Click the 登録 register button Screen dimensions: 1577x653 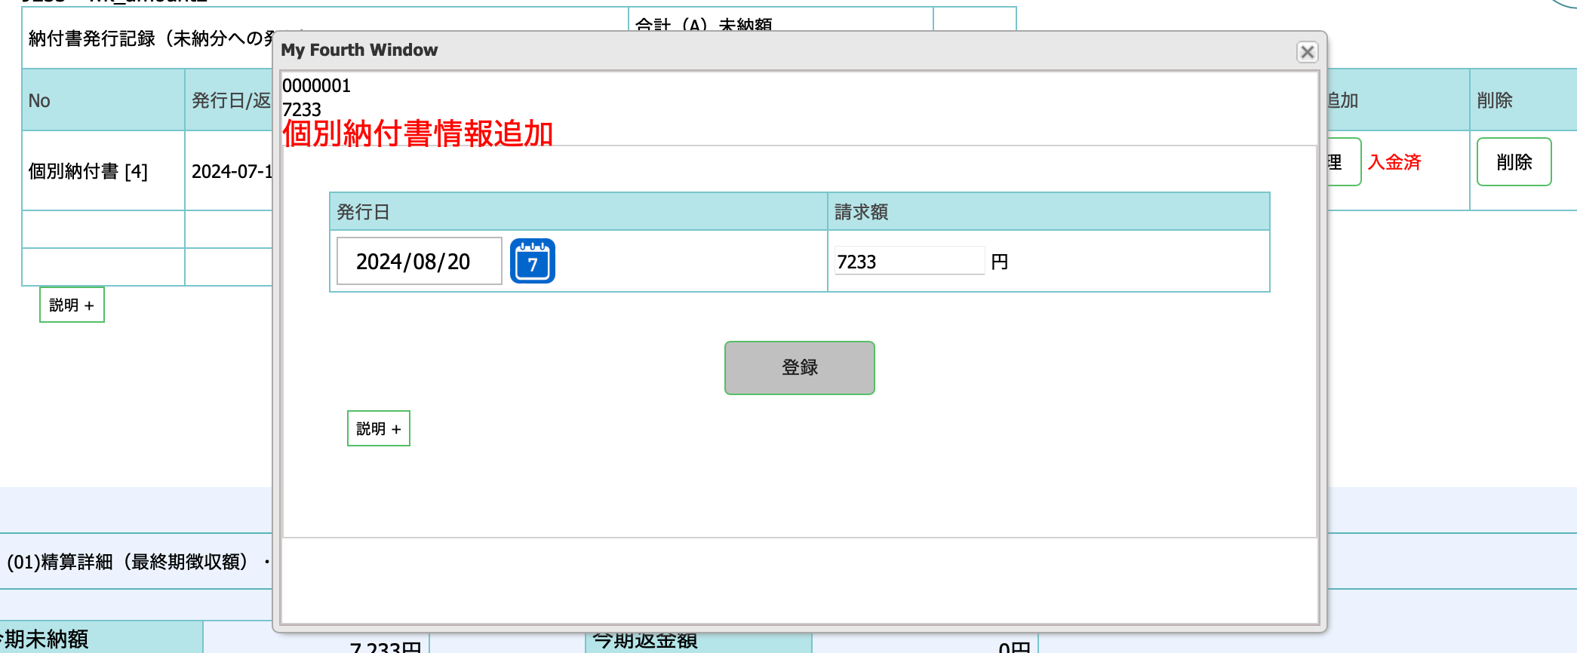[x=799, y=368]
